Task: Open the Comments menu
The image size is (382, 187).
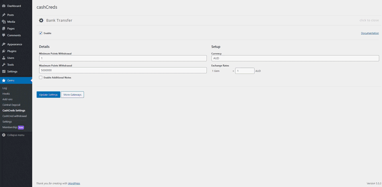Action: (x=16, y=35)
